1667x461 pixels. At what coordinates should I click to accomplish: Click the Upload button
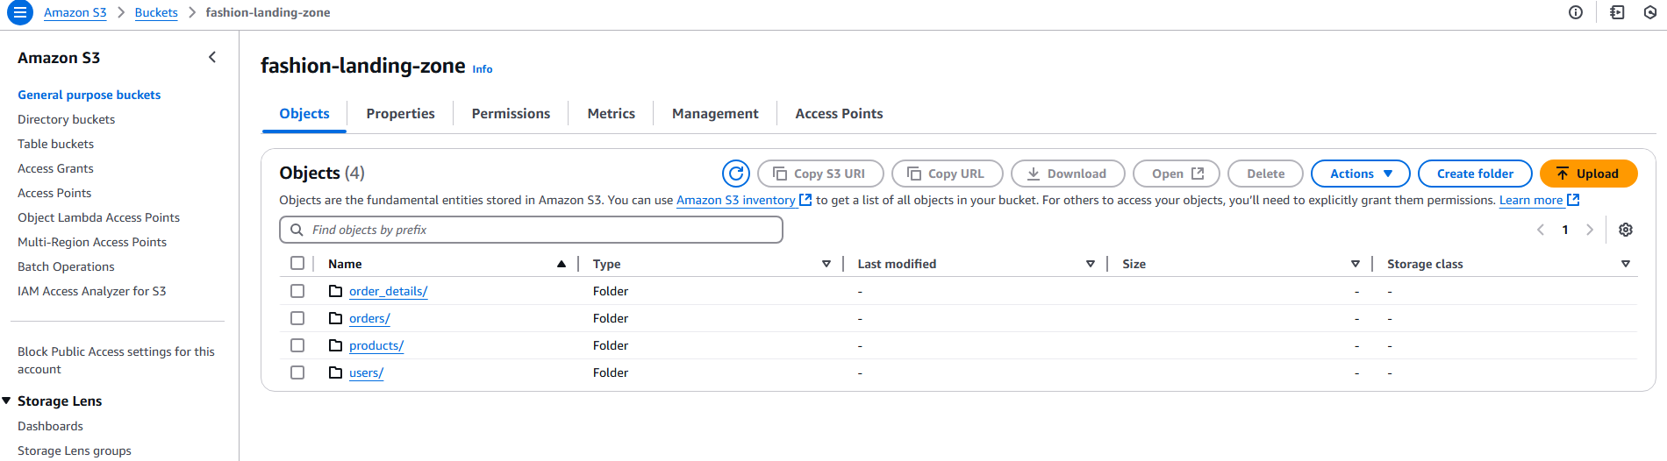pyautogui.click(x=1588, y=174)
